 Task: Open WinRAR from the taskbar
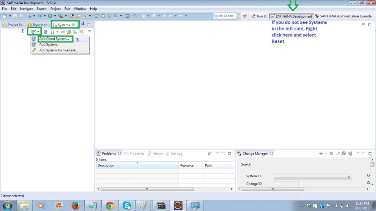click(161, 206)
